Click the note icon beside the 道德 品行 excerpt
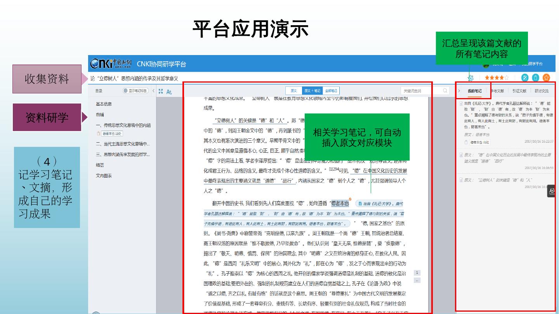559x314 pixels. coord(461,155)
